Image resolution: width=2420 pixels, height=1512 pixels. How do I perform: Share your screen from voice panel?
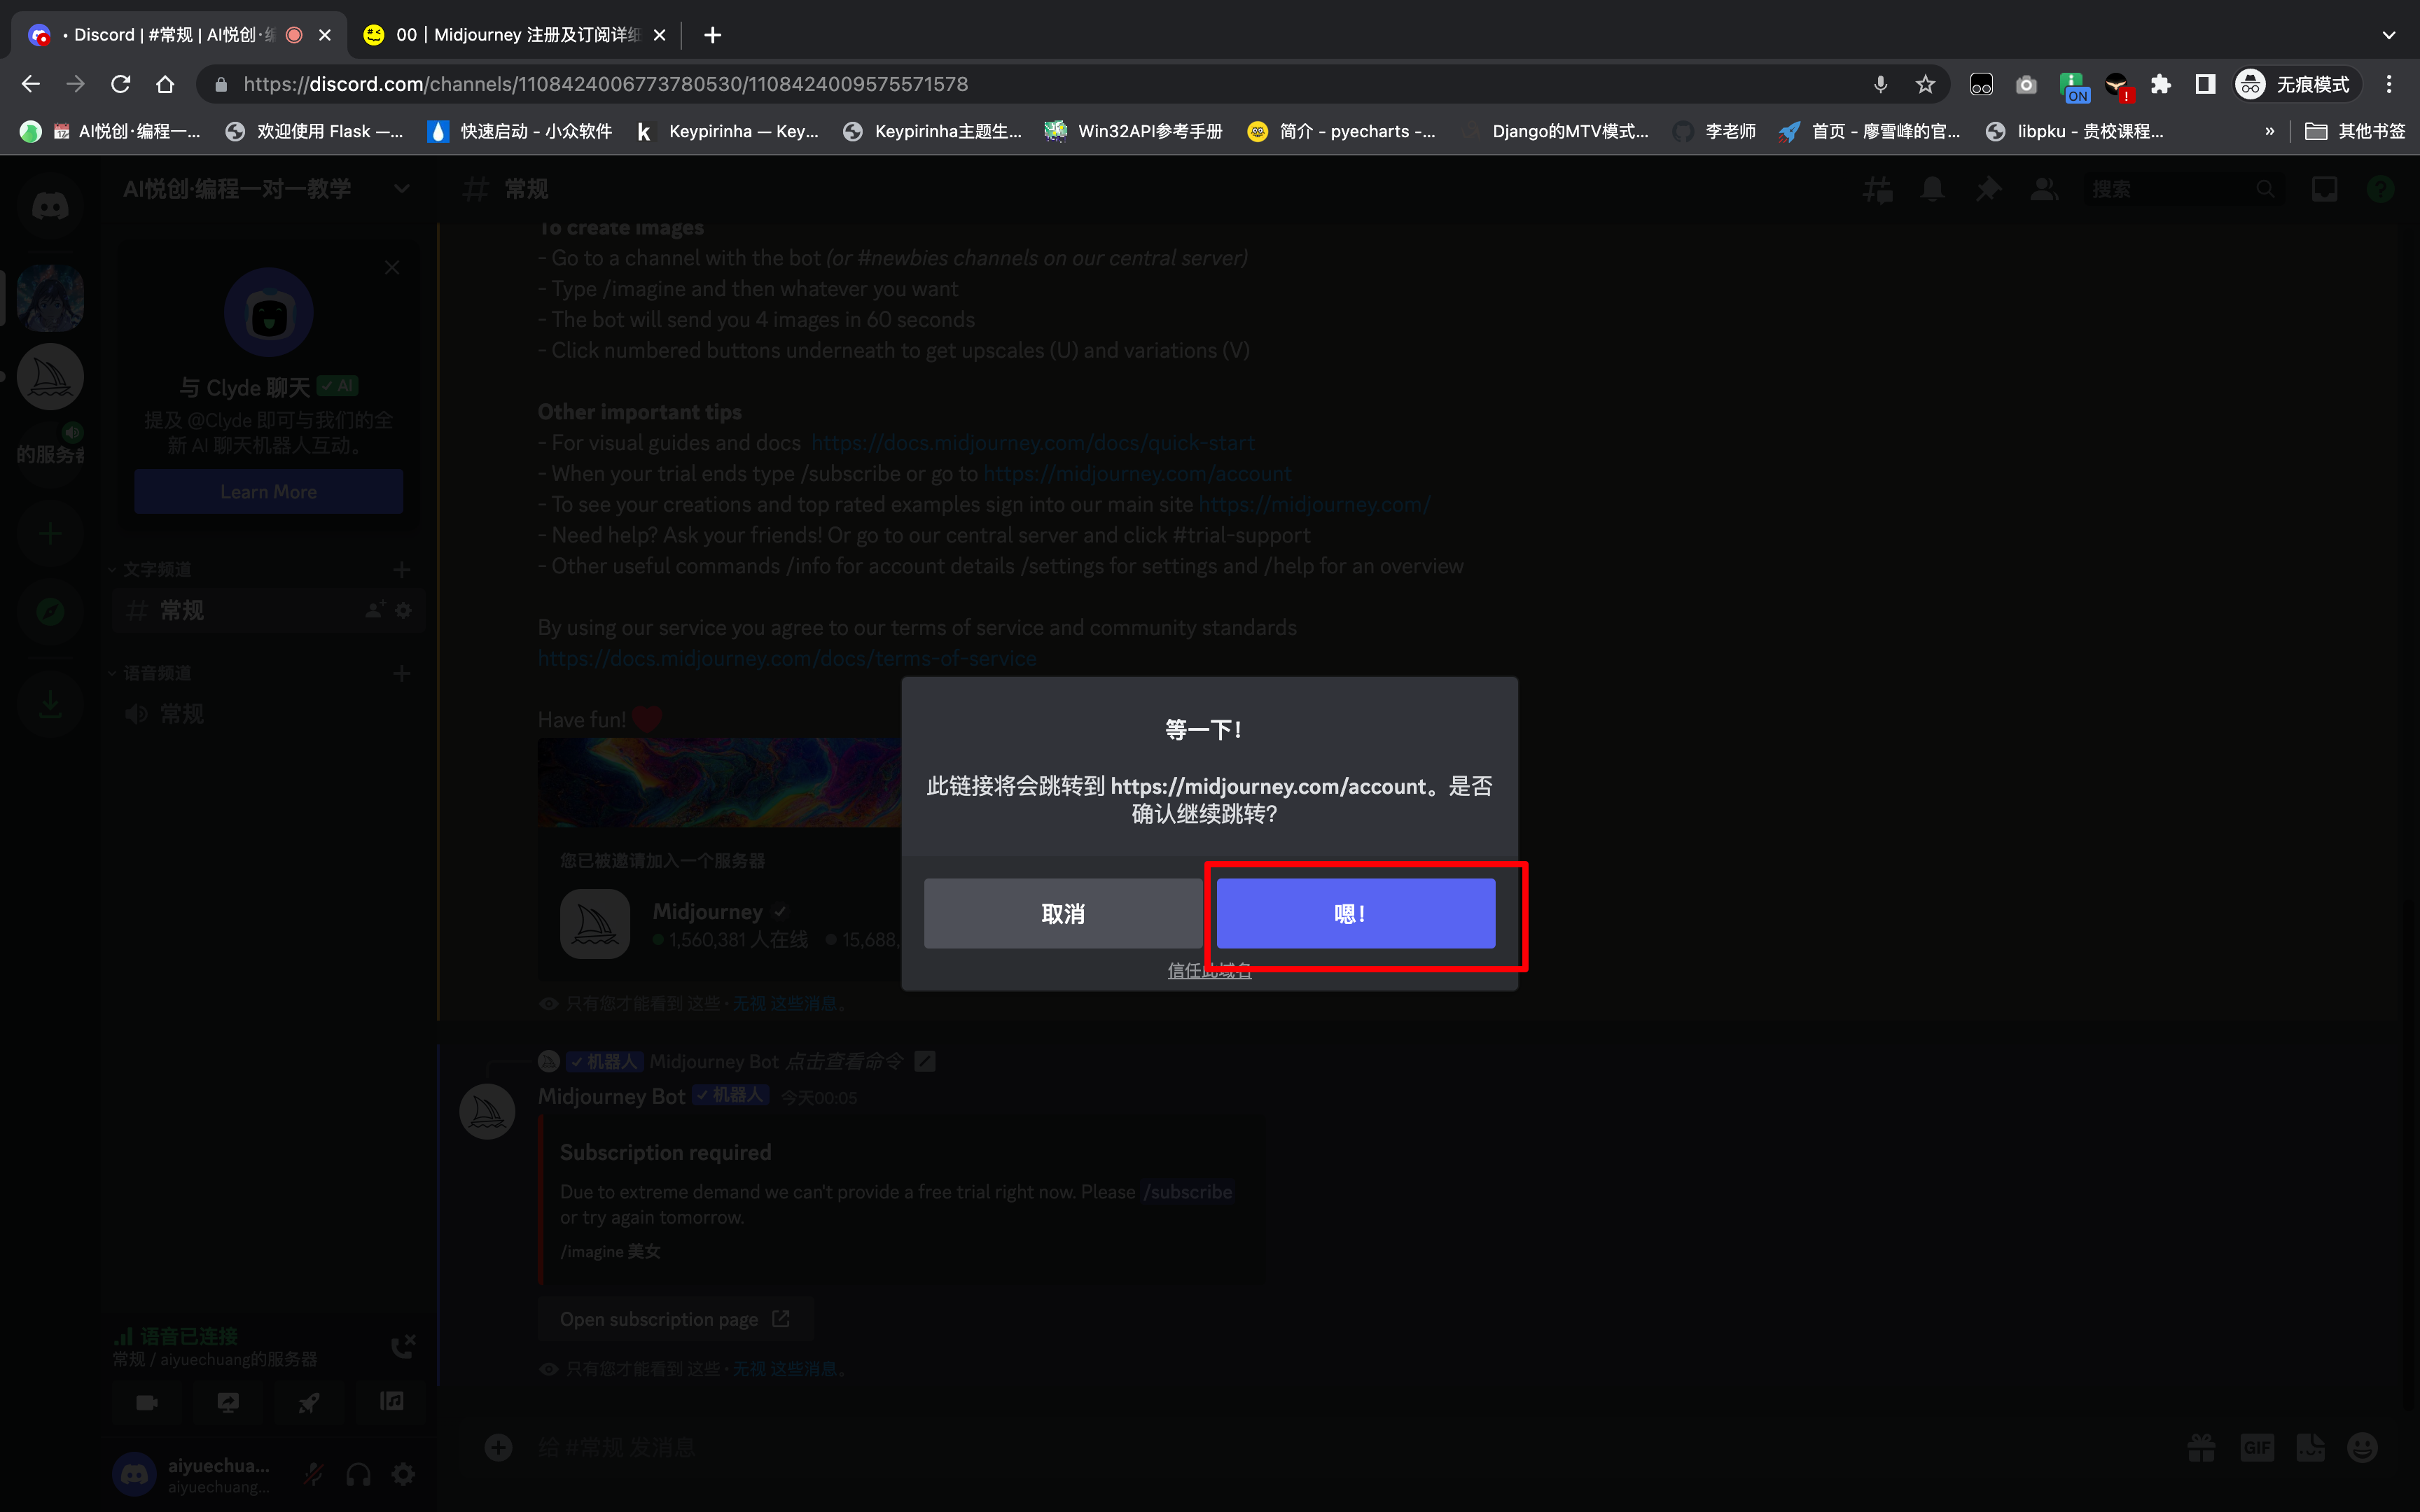228,1402
